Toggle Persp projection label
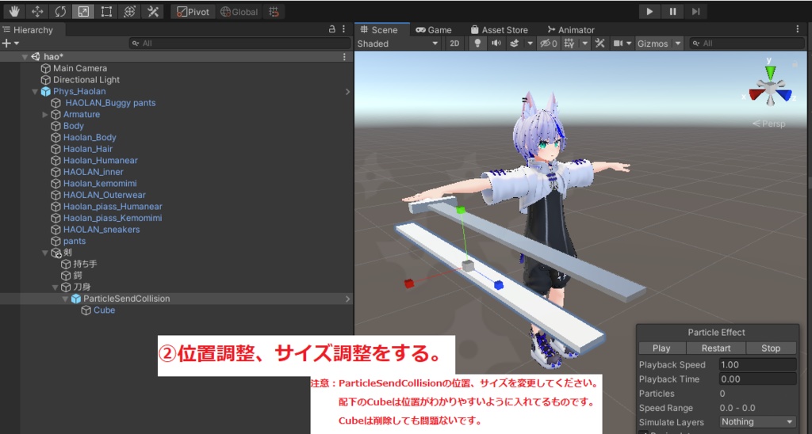The height and width of the screenshot is (434, 812). click(x=769, y=124)
